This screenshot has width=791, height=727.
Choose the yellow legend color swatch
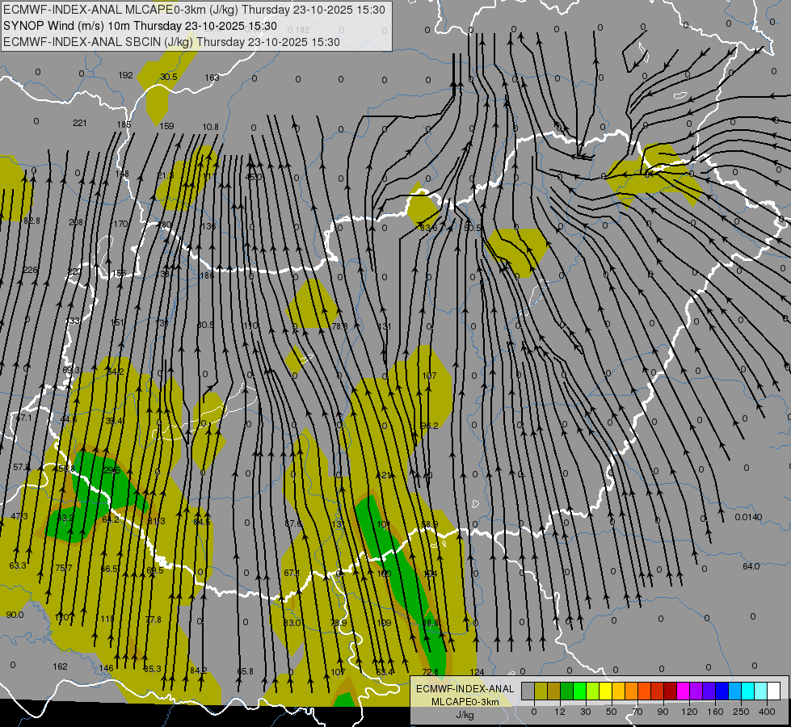[x=605, y=691]
